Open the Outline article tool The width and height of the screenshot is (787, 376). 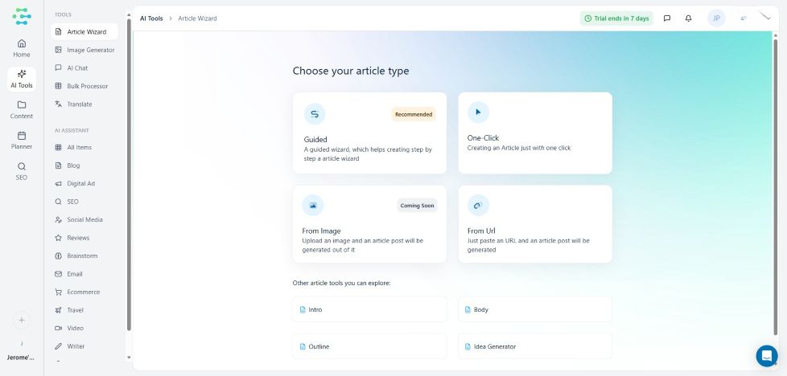click(369, 346)
